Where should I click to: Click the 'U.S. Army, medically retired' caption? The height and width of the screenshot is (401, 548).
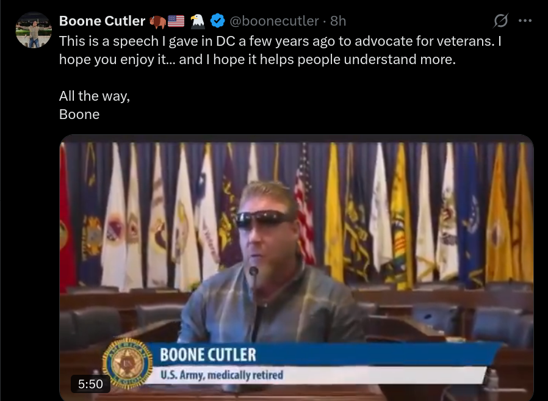pyautogui.click(x=222, y=375)
